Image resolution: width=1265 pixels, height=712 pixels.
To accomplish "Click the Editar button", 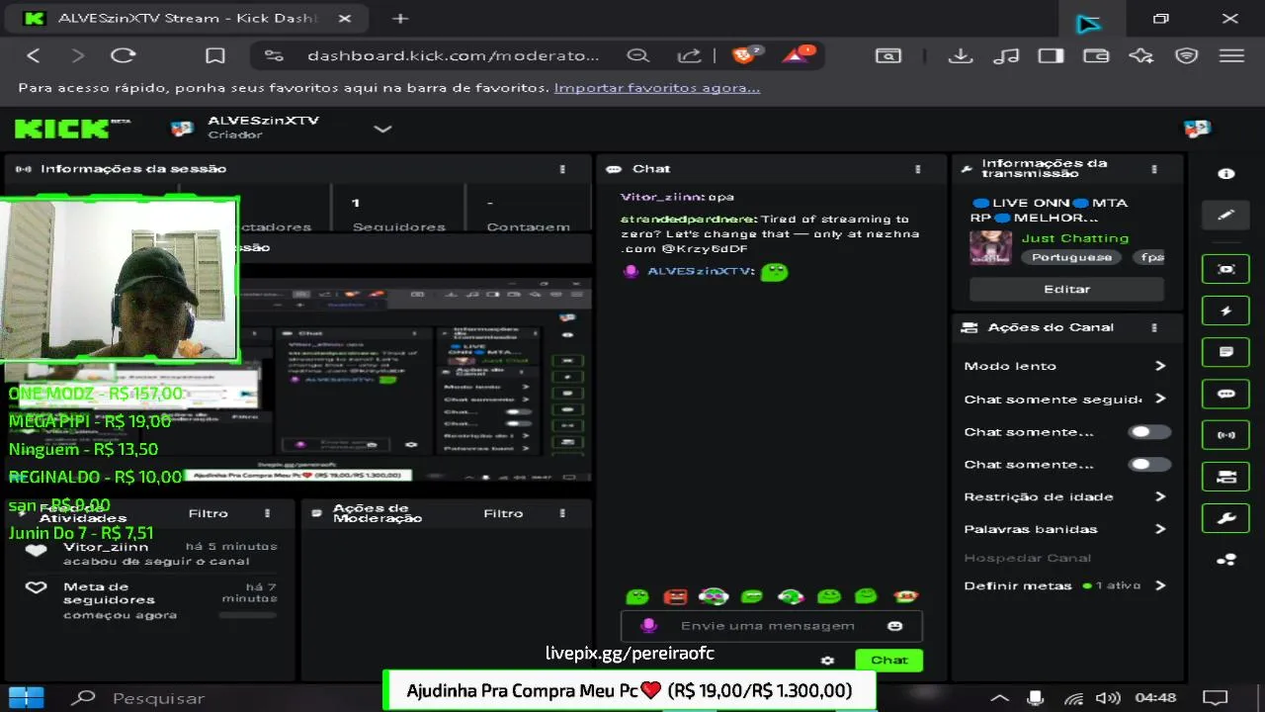I will [1066, 289].
